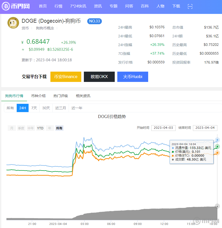The height and width of the screenshot is (228, 222).
Task: Select the 近一年 time range
Action: click(77, 108)
